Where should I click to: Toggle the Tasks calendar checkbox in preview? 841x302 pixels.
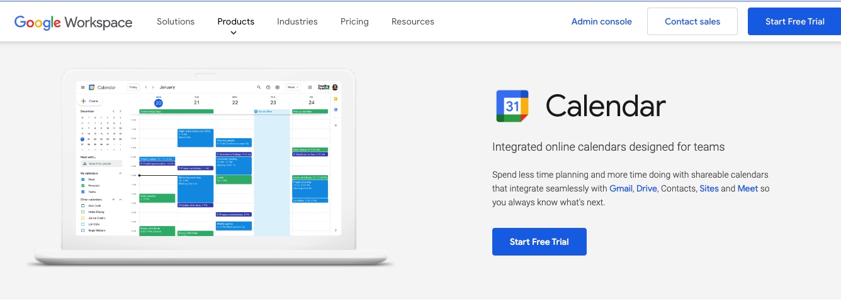pos(82,192)
